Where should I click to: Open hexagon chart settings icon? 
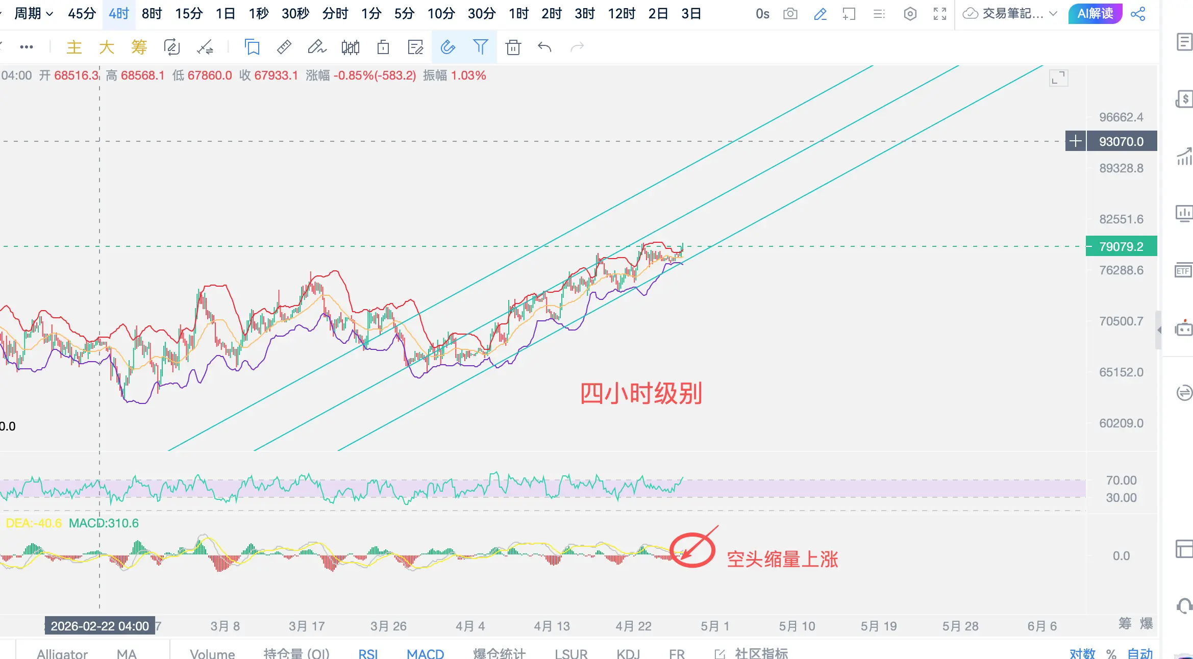point(910,14)
